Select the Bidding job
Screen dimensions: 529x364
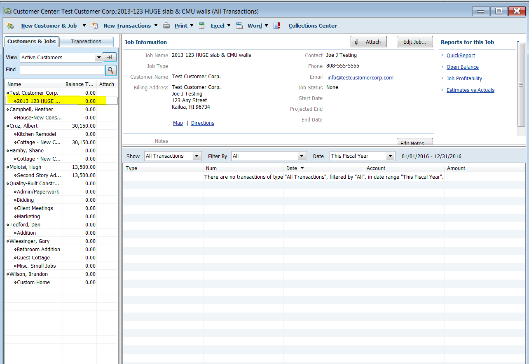(25, 200)
